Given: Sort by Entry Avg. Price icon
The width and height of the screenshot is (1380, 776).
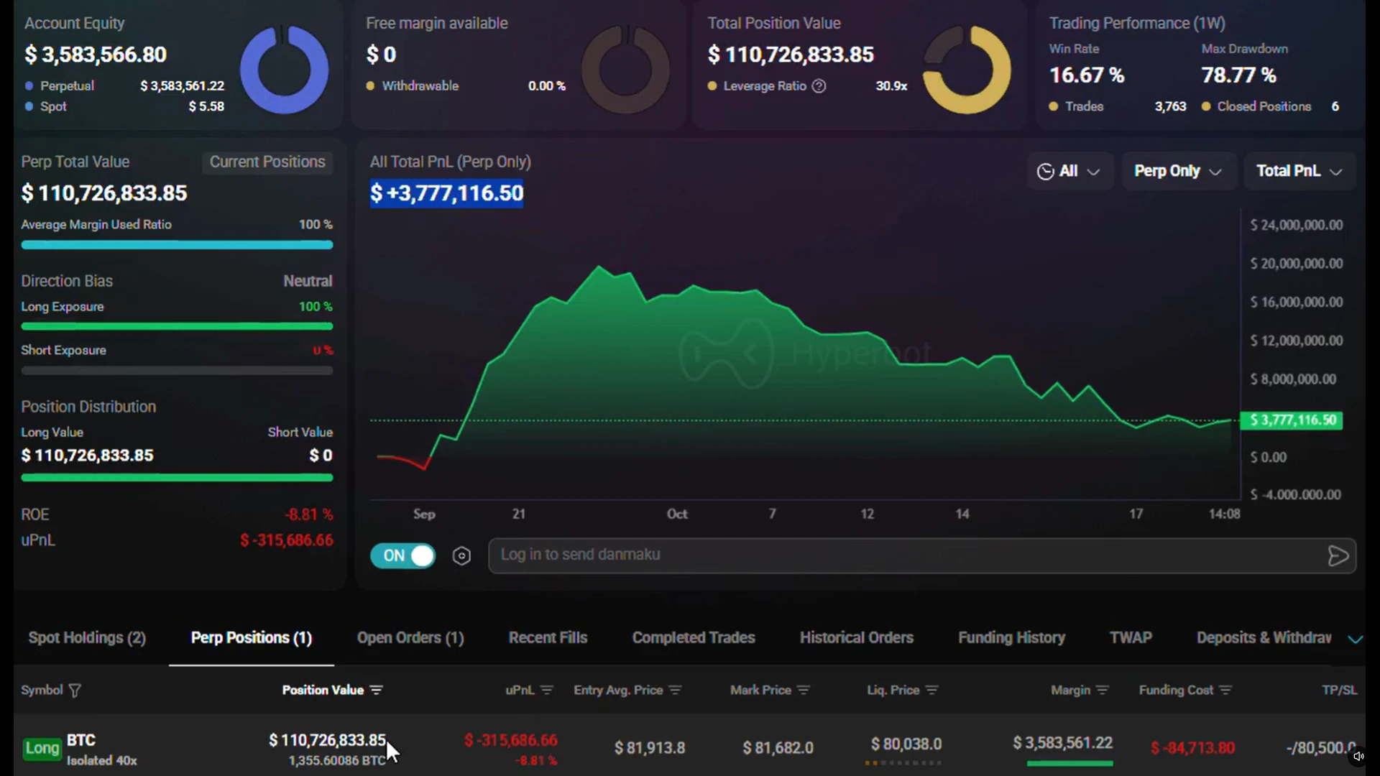Looking at the screenshot, I should [674, 690].
